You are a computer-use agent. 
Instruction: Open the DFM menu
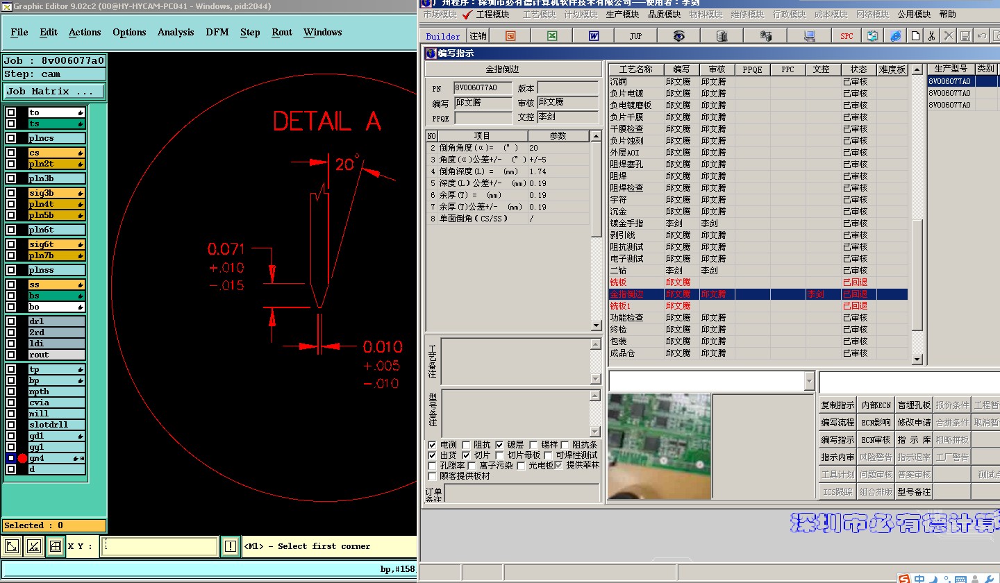(x=217, y=32)
